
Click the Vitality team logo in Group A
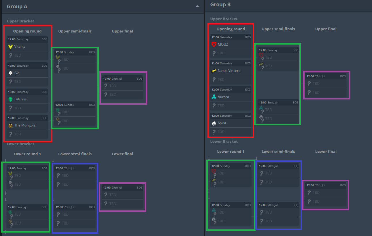[11, 47]
